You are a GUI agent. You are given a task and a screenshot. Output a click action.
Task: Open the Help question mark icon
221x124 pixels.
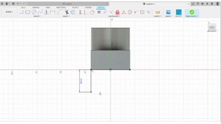coord(212,4)
